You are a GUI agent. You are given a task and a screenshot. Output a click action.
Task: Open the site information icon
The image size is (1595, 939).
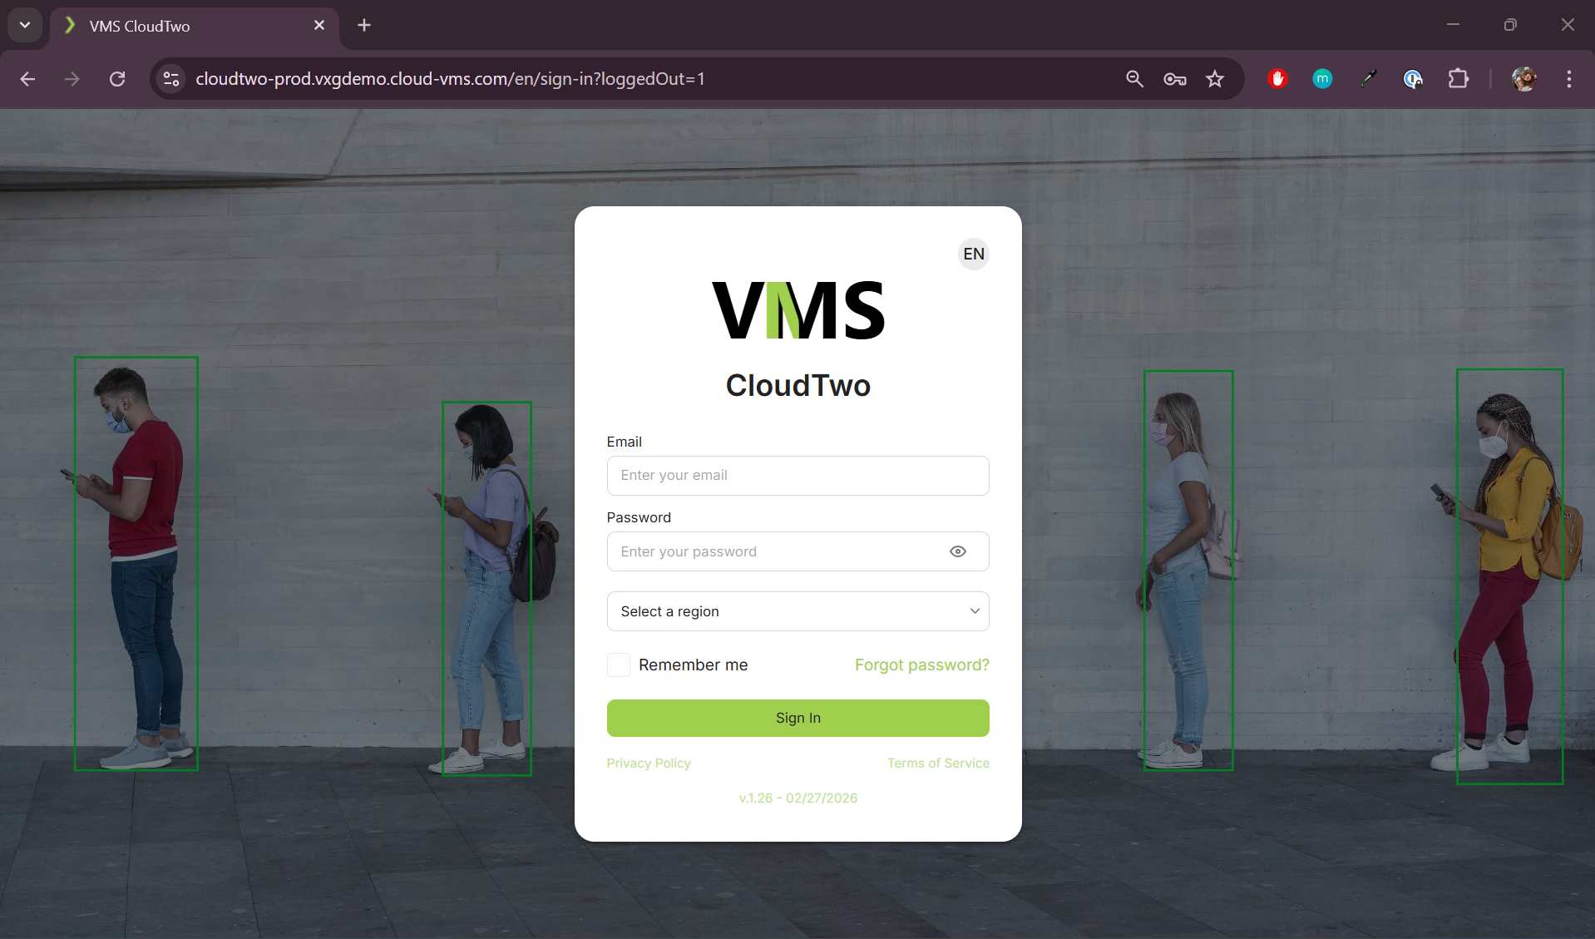coord(171,79)
